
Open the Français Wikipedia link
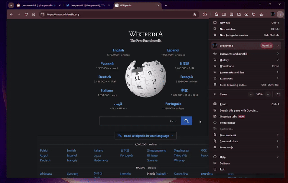tap(187, 77)
